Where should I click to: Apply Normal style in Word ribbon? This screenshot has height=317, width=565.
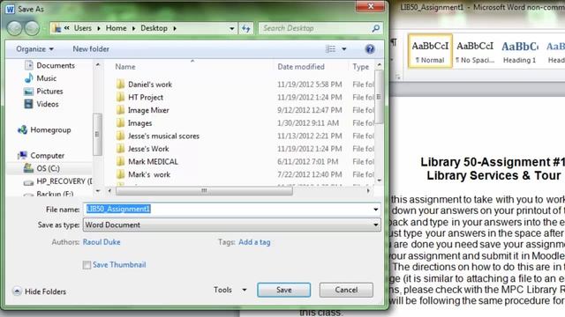430,51
